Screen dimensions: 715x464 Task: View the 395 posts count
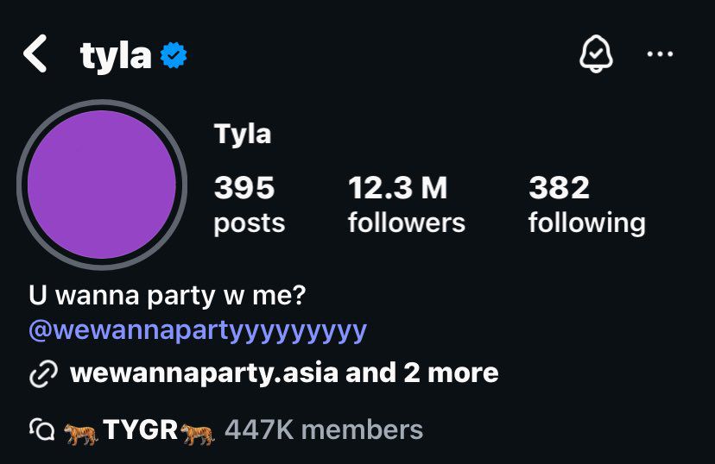pyautogui.click(x=249, y=204)
